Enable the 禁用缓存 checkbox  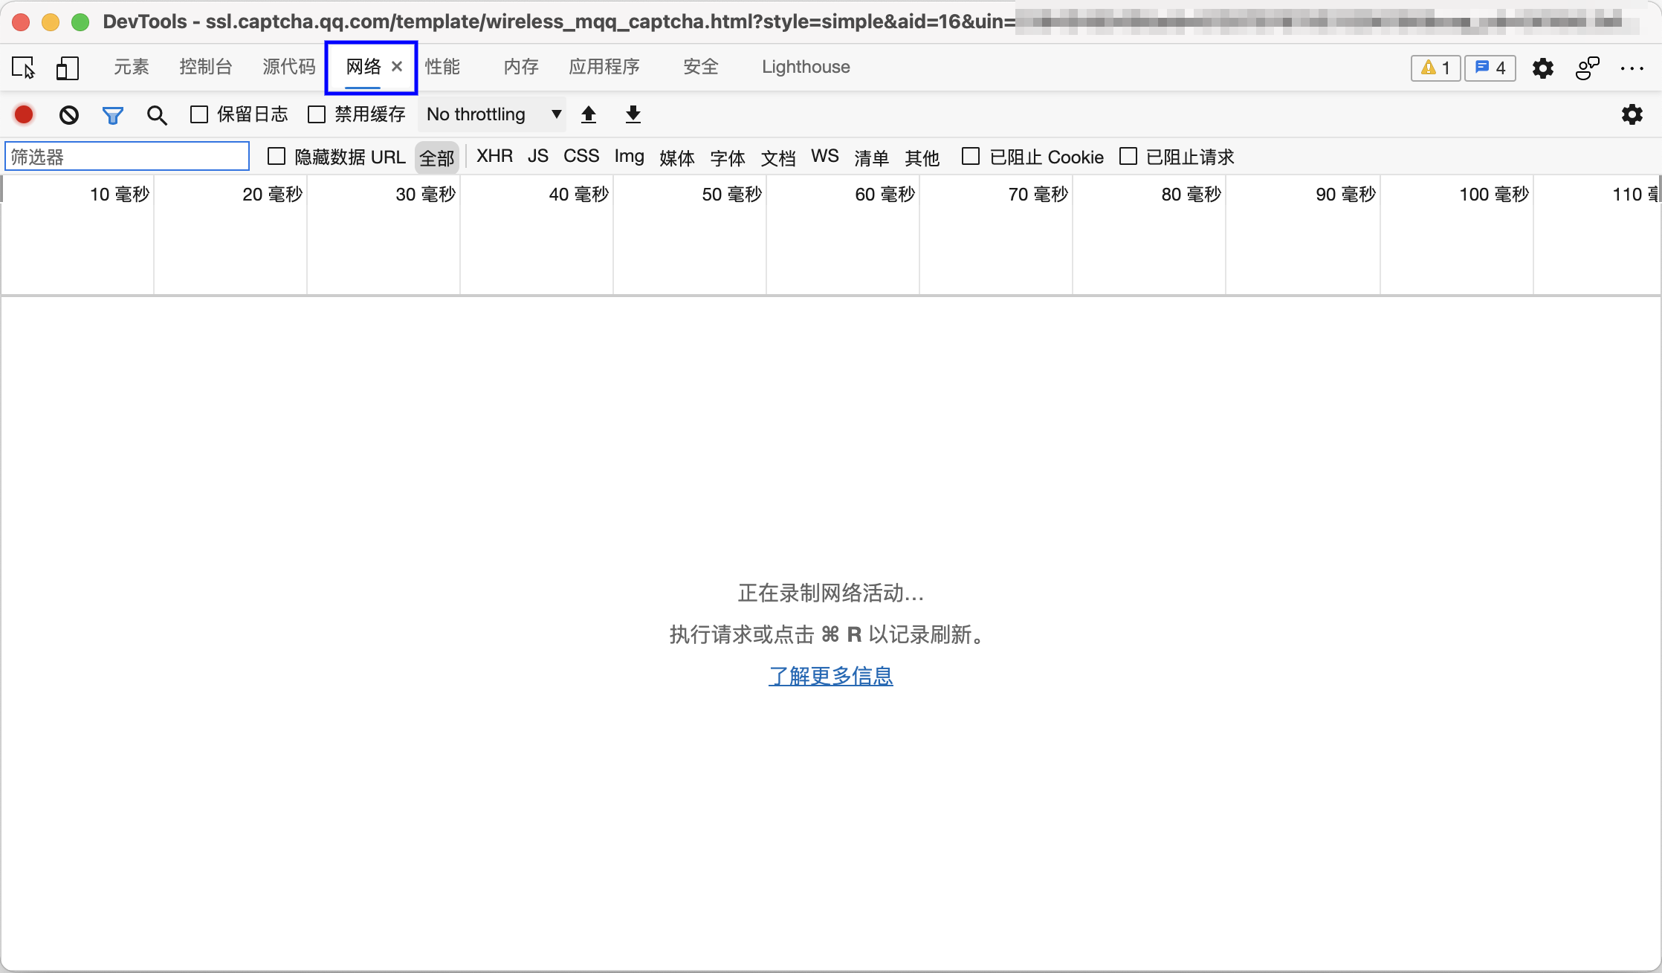(x=317, y=114)
